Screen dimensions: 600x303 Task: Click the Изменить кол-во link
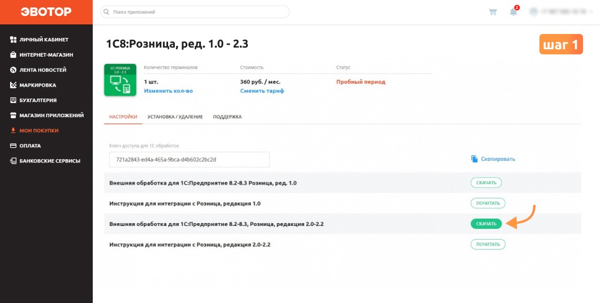click(168, 91)
